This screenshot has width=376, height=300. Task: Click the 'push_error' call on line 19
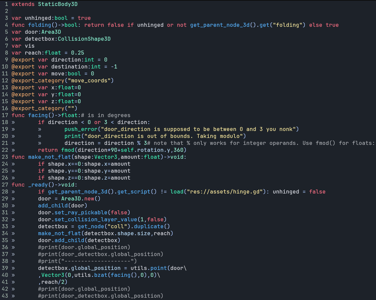pyautogui.click(x=81, y=129)
